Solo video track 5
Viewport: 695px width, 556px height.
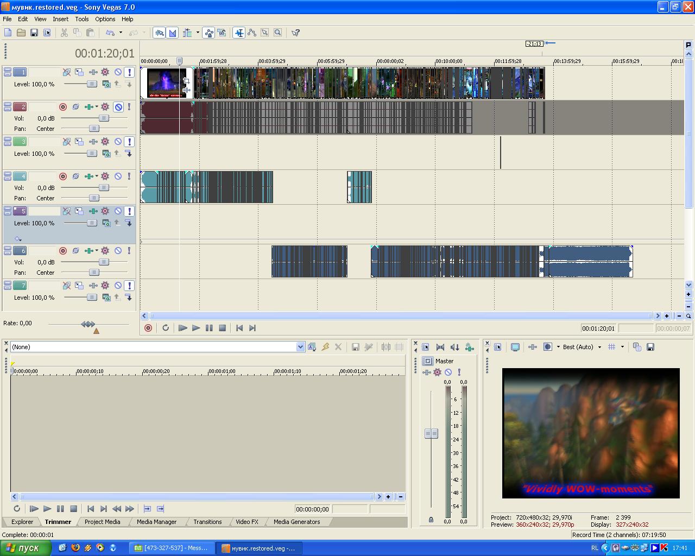tap(129, 211)
